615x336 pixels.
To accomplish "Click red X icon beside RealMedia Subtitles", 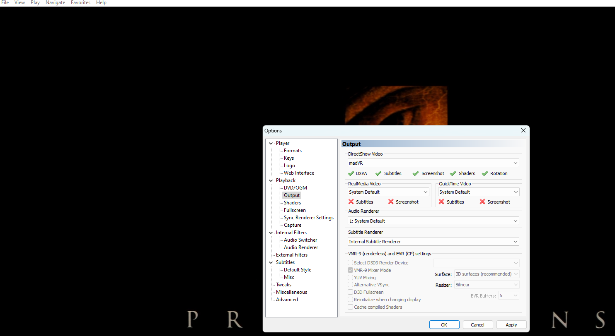I will 351,202.
